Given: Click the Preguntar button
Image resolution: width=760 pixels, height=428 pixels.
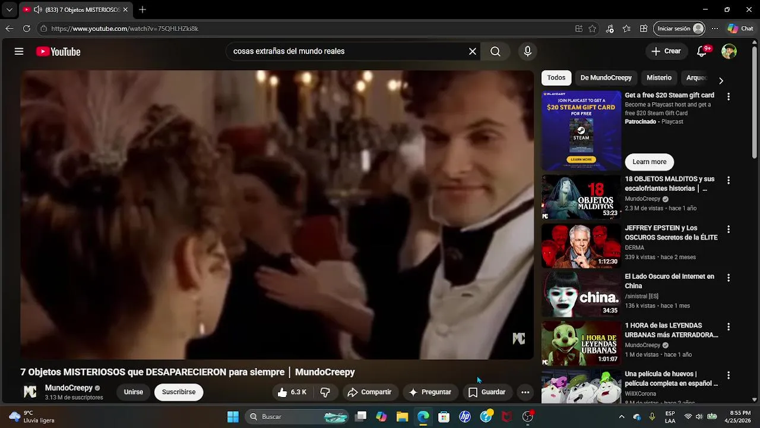Looking at the screenshot, I should (430, 392).
